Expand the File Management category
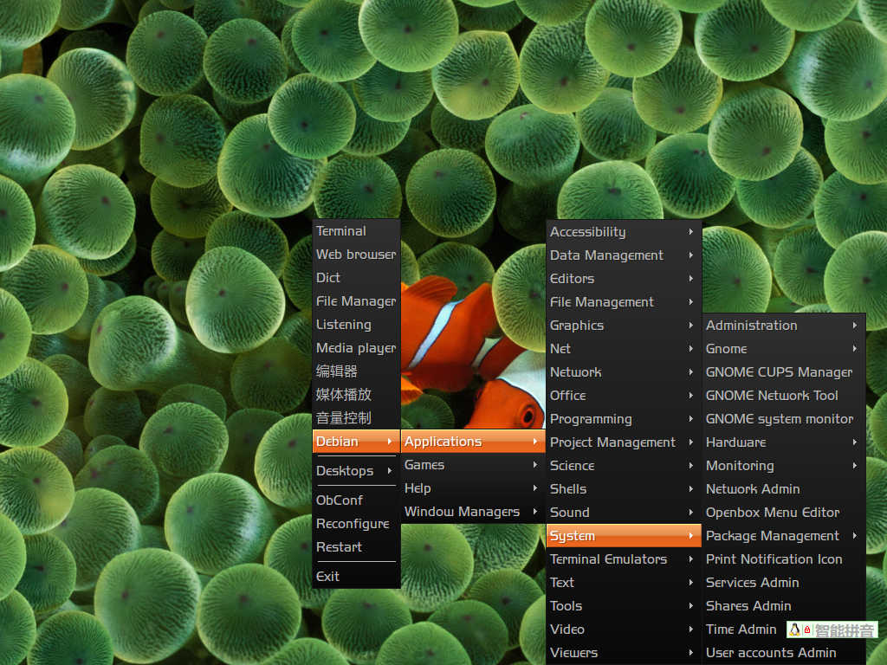The height and width of the screenshot is (665, 887). [624, 302]
